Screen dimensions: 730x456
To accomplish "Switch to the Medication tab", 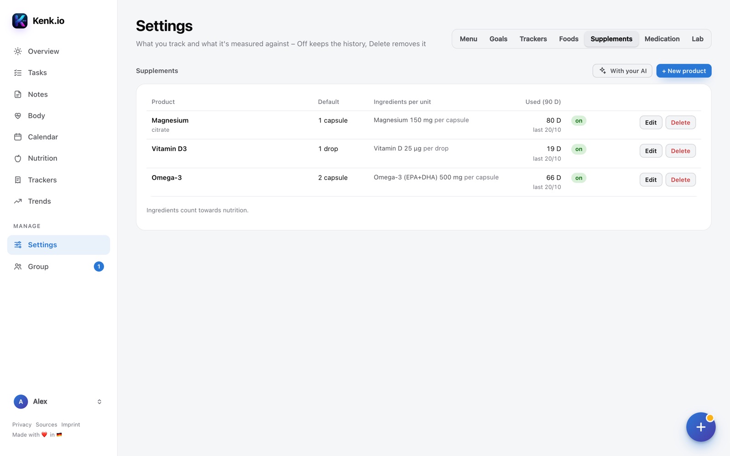I will (x=662, y=39).
